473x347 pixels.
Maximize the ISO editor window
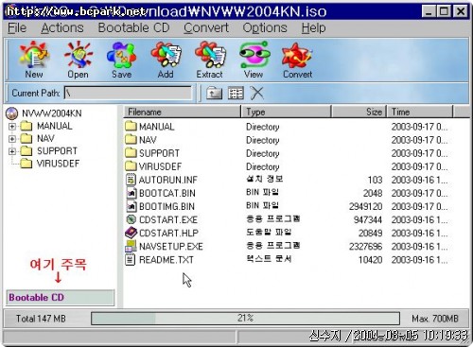444,12
